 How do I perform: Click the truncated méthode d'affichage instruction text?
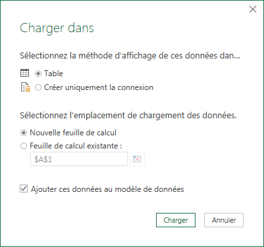(x=130, y=56)
